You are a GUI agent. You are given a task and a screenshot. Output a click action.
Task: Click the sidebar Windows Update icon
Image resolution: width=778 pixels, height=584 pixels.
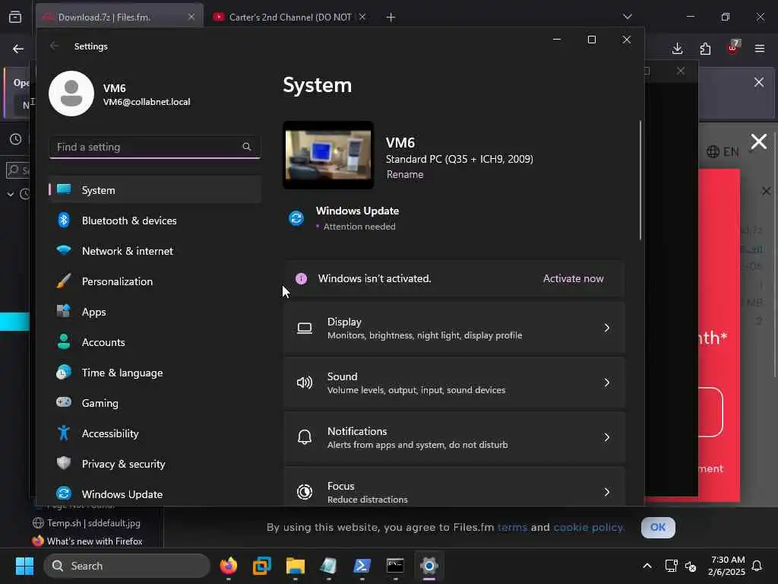tap(64, 494)
